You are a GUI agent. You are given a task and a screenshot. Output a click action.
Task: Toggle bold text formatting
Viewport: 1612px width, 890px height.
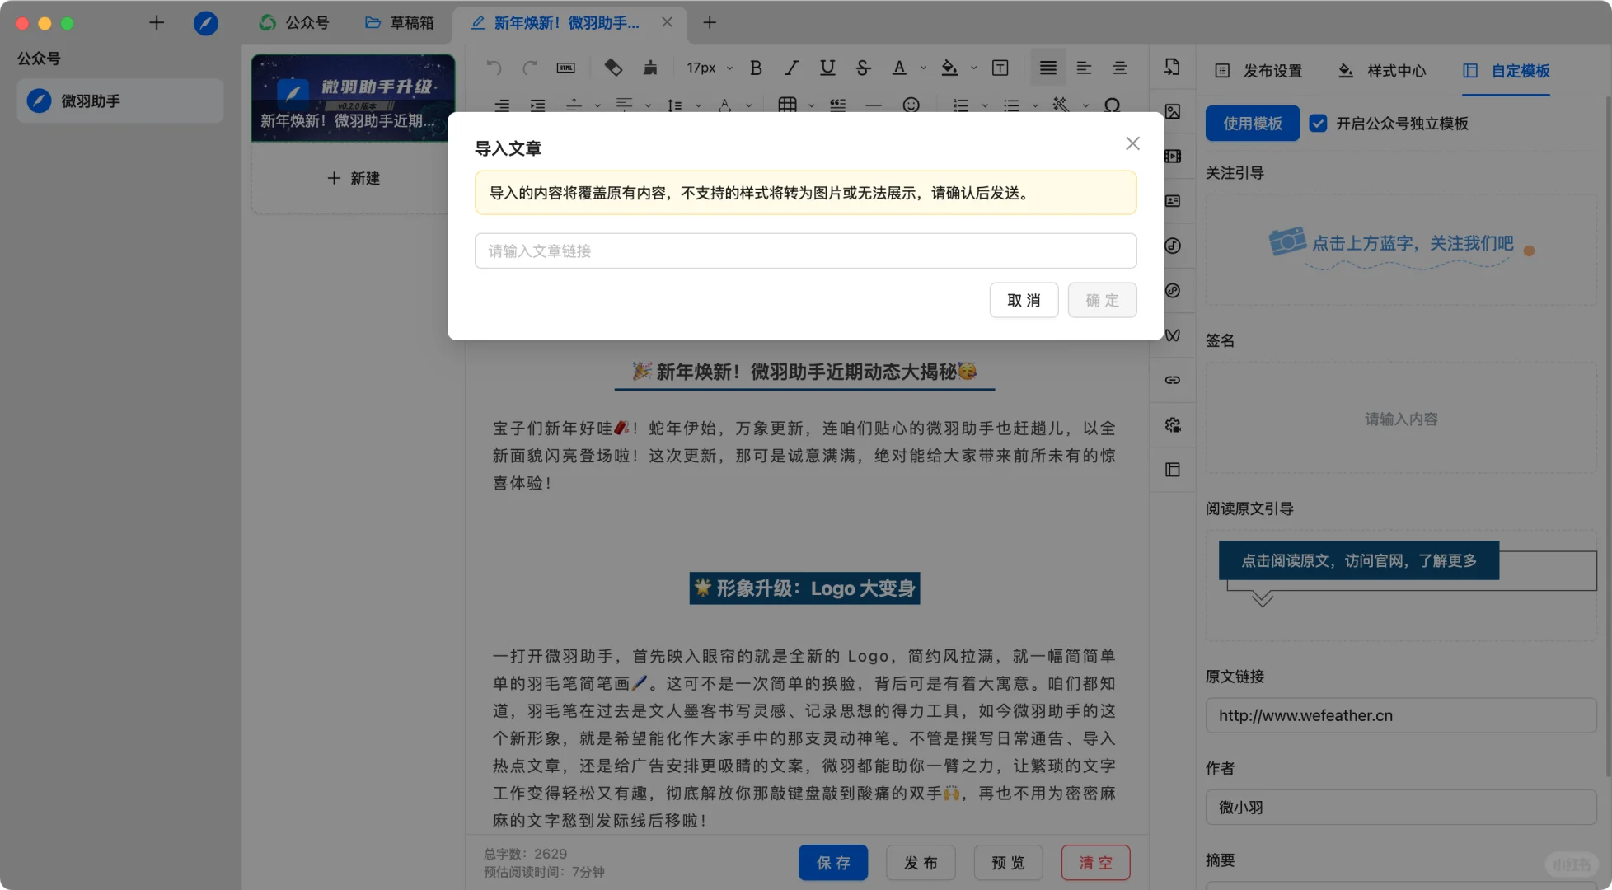755,68
